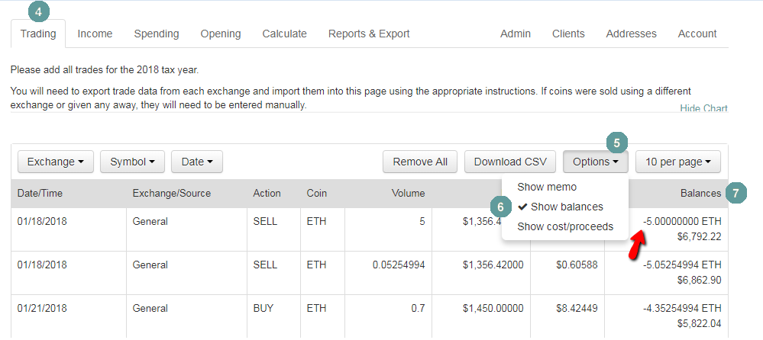Open the Trading tab
The height and width of the screenshot is (340, 763).
pos(38,34)
